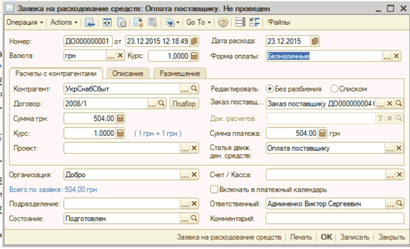Click the magnifier icon next to Контрагент
Viewport: 410px width, 249px height.
(194, 89)
